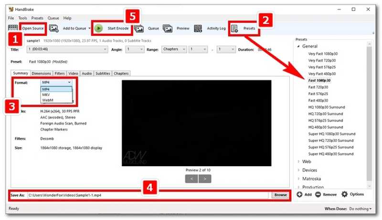Click the Add preset plus icon
Screen dimensions: 382x220
[299, 194]
